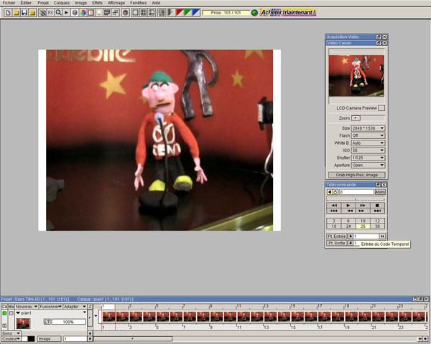431x344 pixels.
Task: Open the Affichage menu
Action: point(116,3)
